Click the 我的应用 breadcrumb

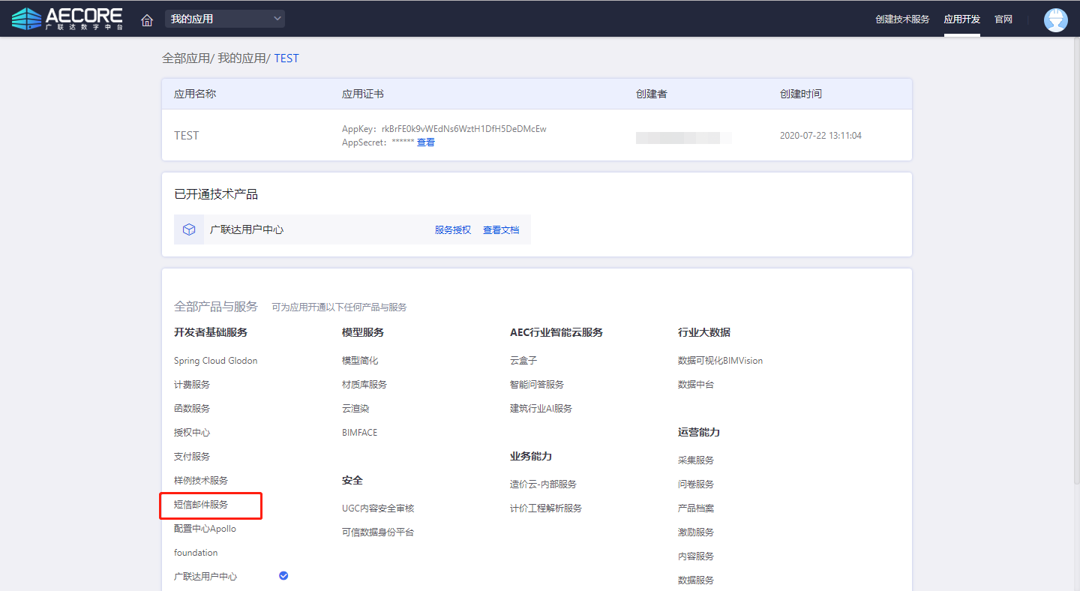[241, 58]
